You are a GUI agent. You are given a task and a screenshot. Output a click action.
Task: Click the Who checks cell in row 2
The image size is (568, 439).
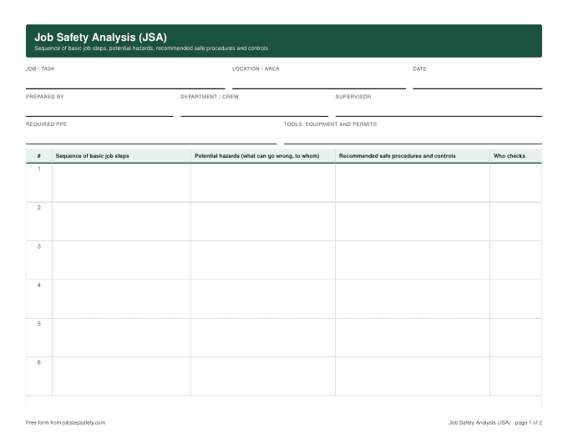coord(516,221)
